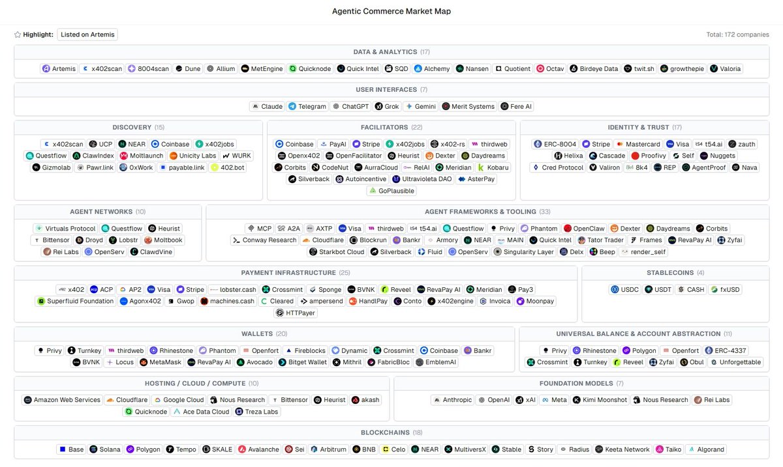
Task: Select the PayAI chip in Facilitators
Action: 333,144
